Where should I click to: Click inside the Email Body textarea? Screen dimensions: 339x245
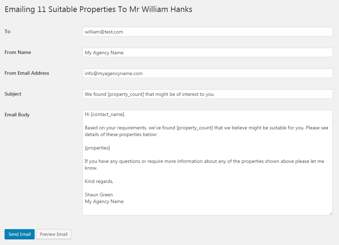(207, 163)
